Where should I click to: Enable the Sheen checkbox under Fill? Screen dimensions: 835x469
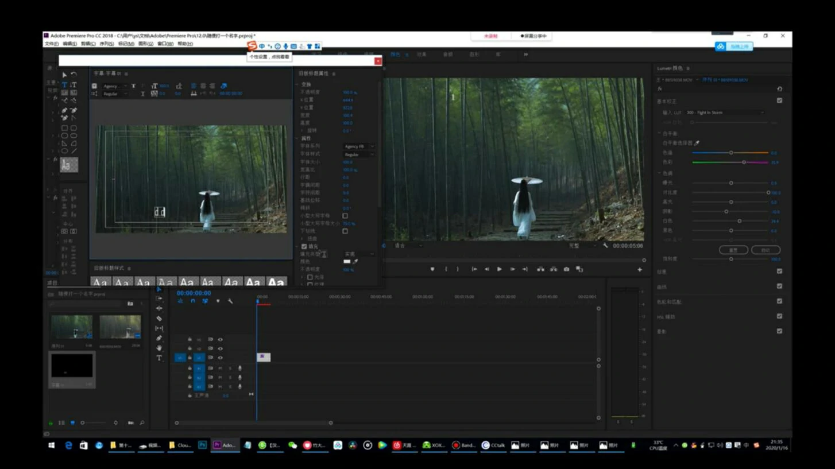point(310,277)
